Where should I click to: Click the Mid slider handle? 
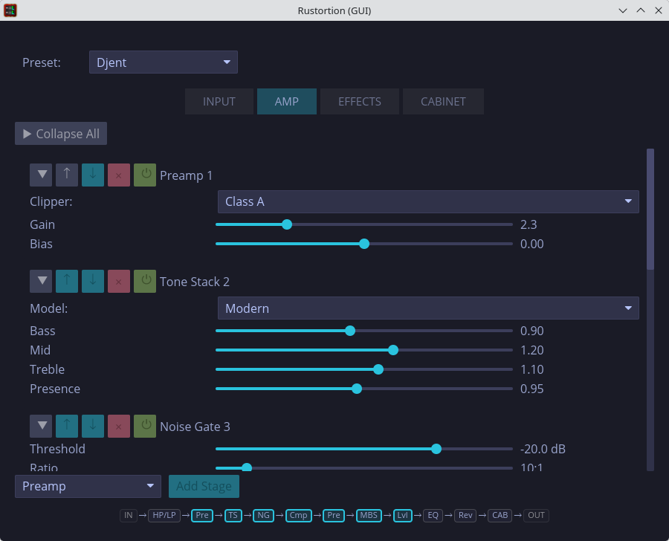click(x=393, y=350)
